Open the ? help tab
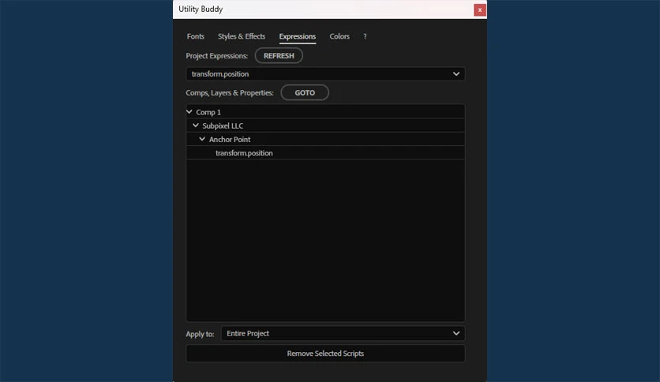The height and width of the screenshot is (382, 660). click(365, 36)
